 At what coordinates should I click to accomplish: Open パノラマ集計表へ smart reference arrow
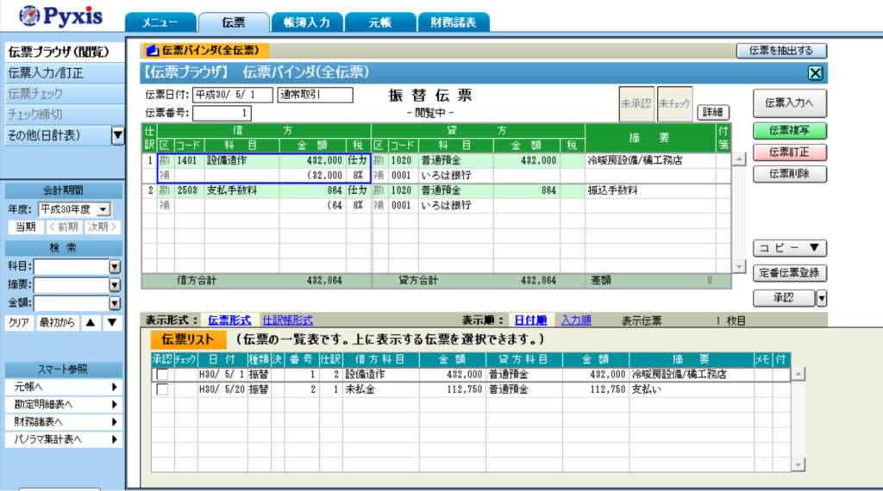tap(114, 438)
